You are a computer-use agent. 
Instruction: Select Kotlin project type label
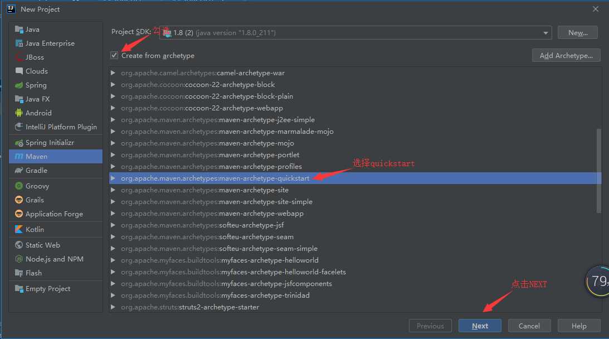(35, 230)
